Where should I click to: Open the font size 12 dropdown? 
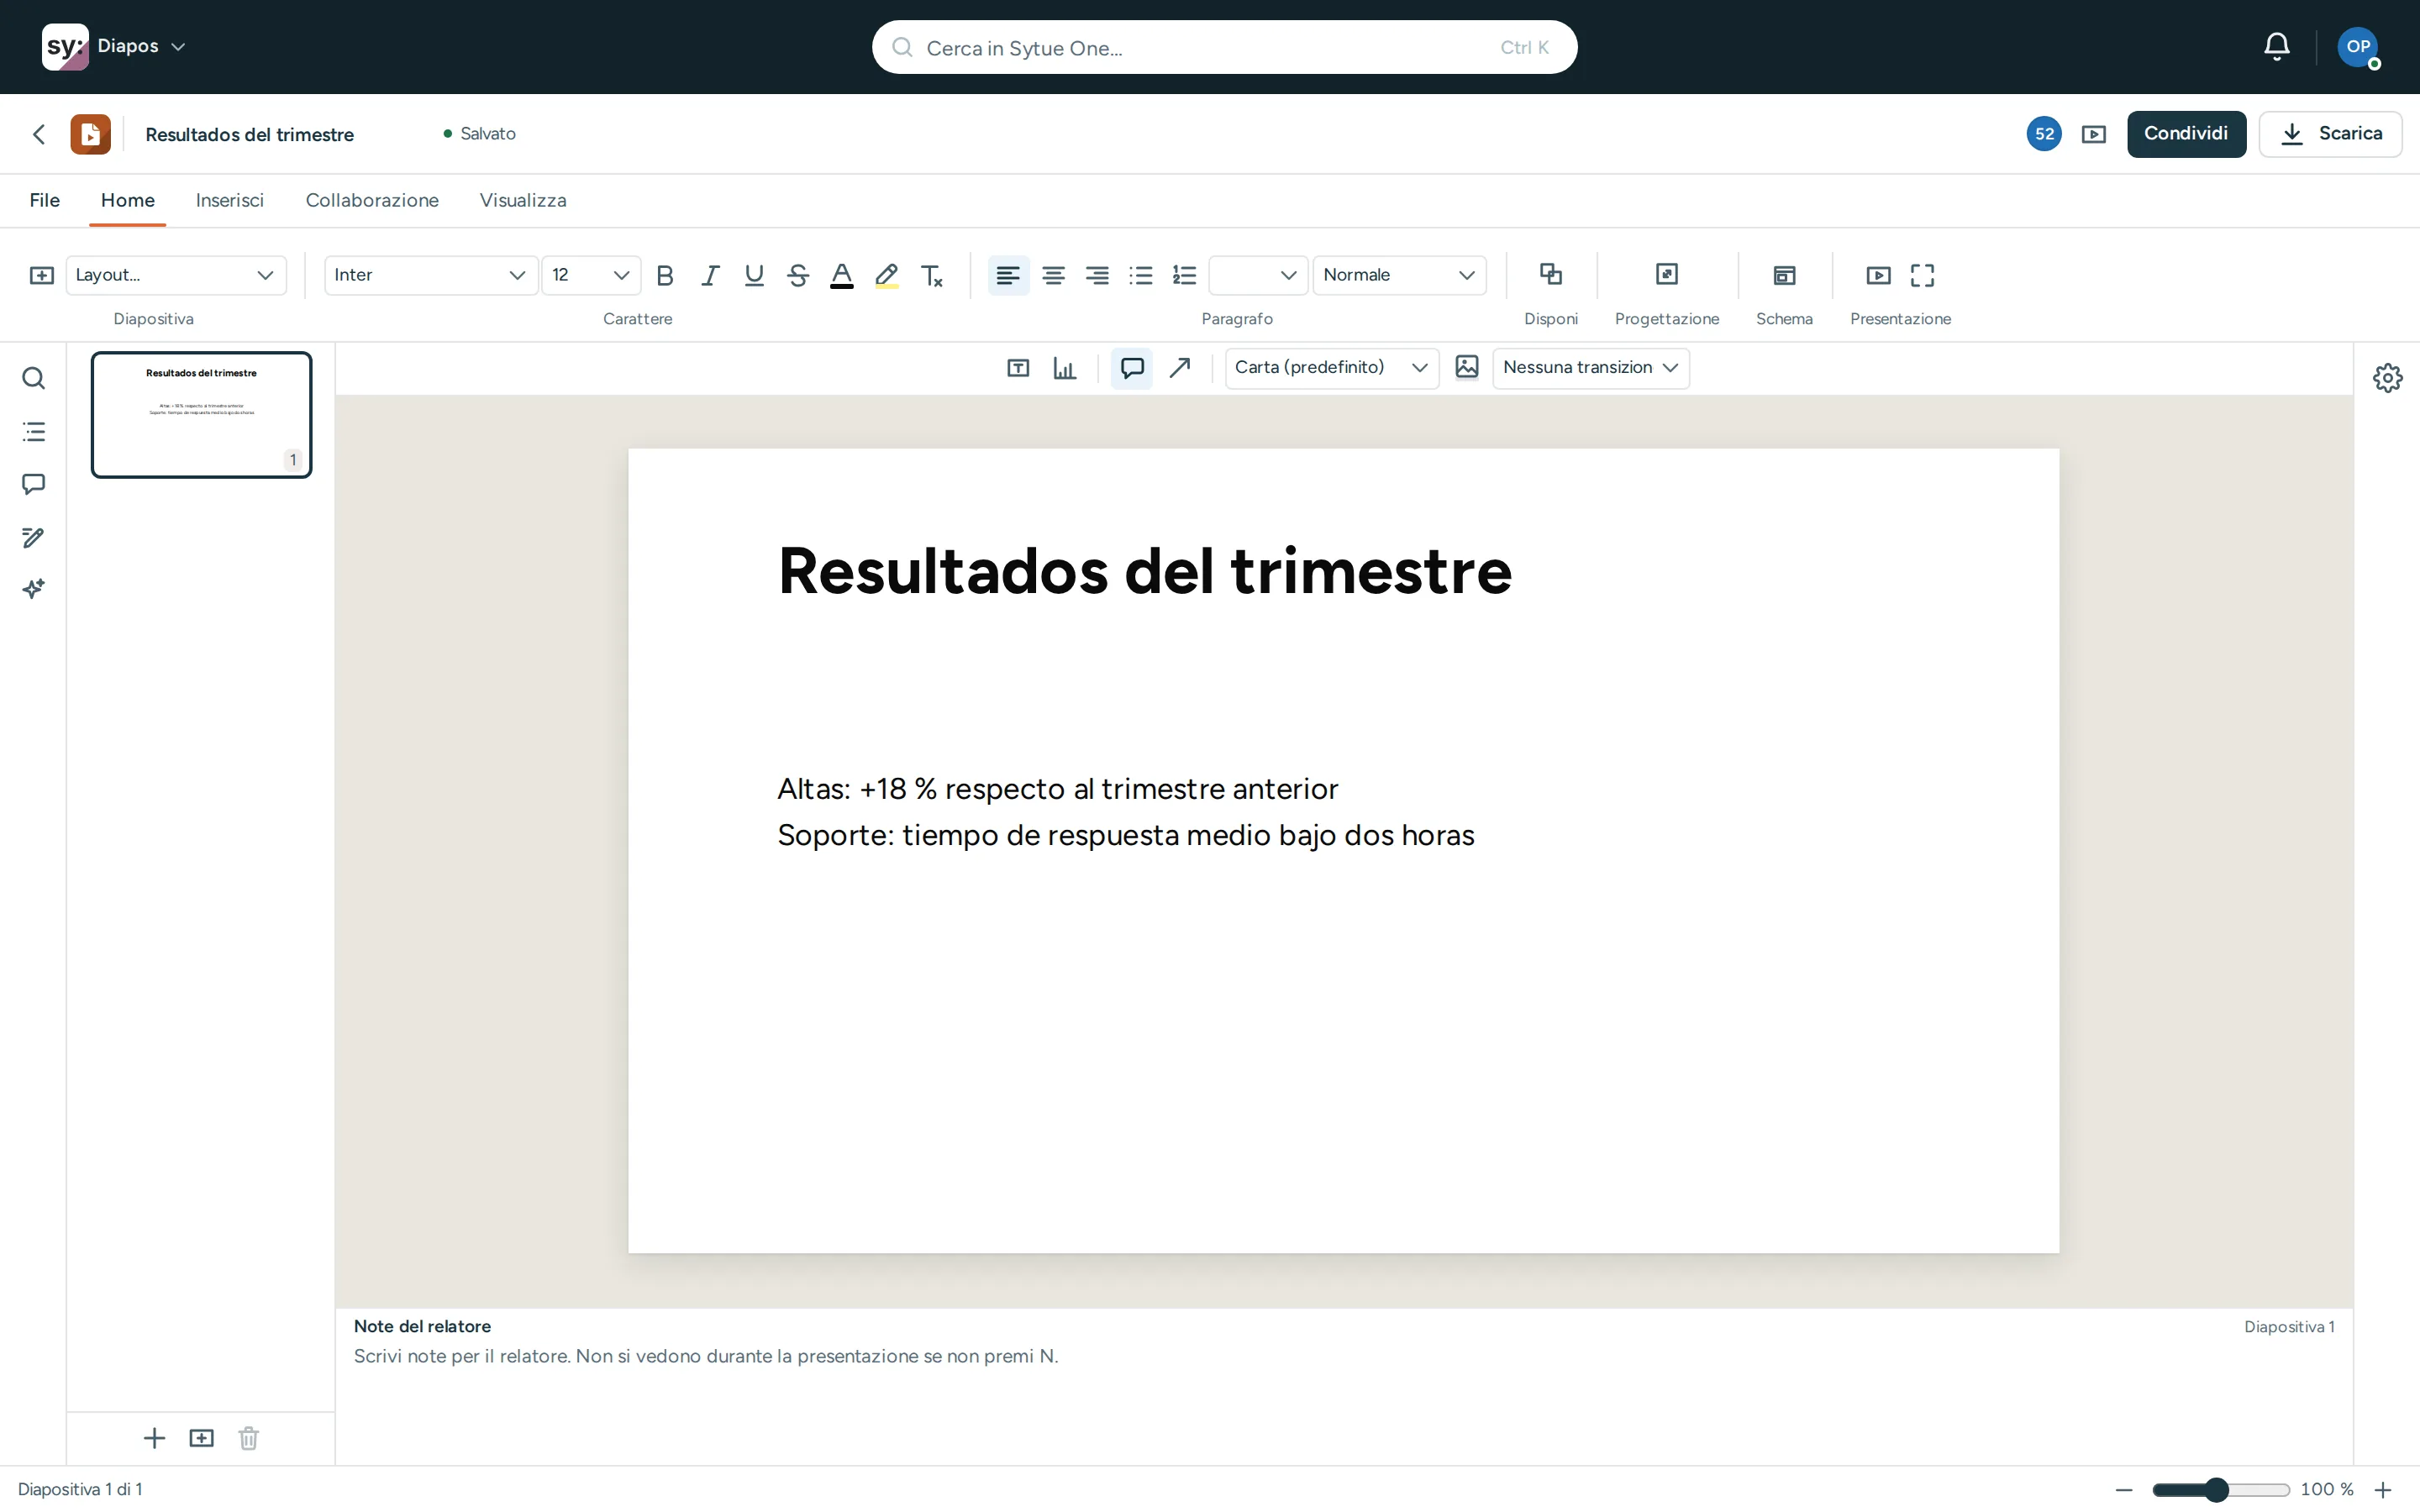click(592, 275)
